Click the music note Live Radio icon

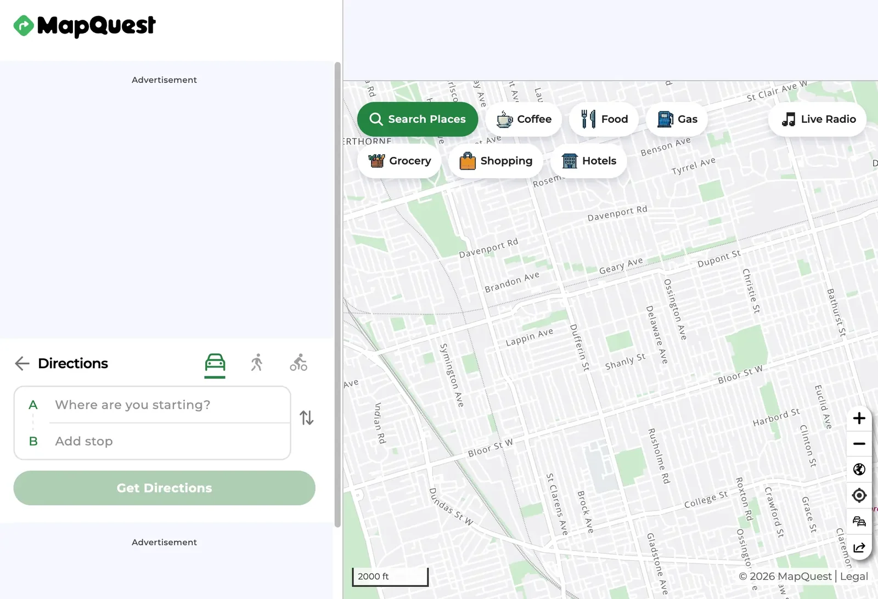point(789,119)
